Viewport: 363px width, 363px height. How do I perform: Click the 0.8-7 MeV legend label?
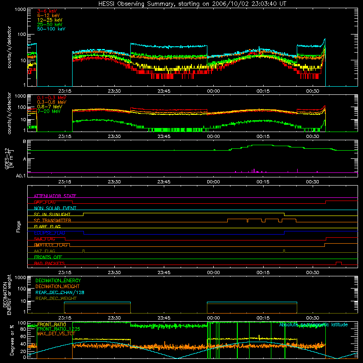[49, 107]
